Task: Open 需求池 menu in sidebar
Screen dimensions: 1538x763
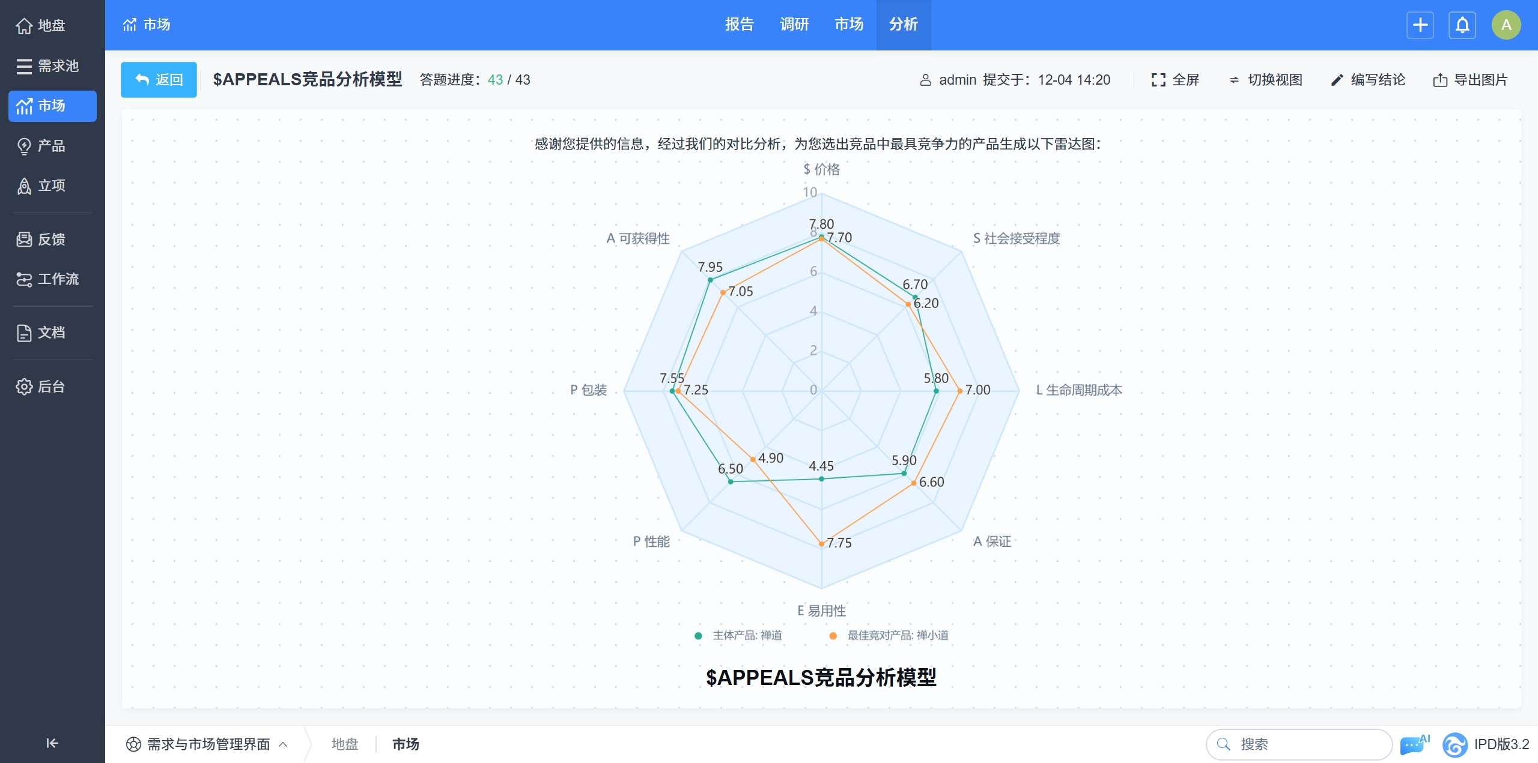Action: pos(52,66)
